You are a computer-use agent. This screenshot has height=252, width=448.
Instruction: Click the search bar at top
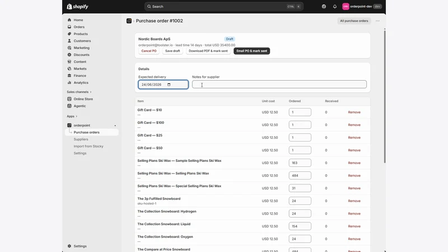[x=223, y=6]
